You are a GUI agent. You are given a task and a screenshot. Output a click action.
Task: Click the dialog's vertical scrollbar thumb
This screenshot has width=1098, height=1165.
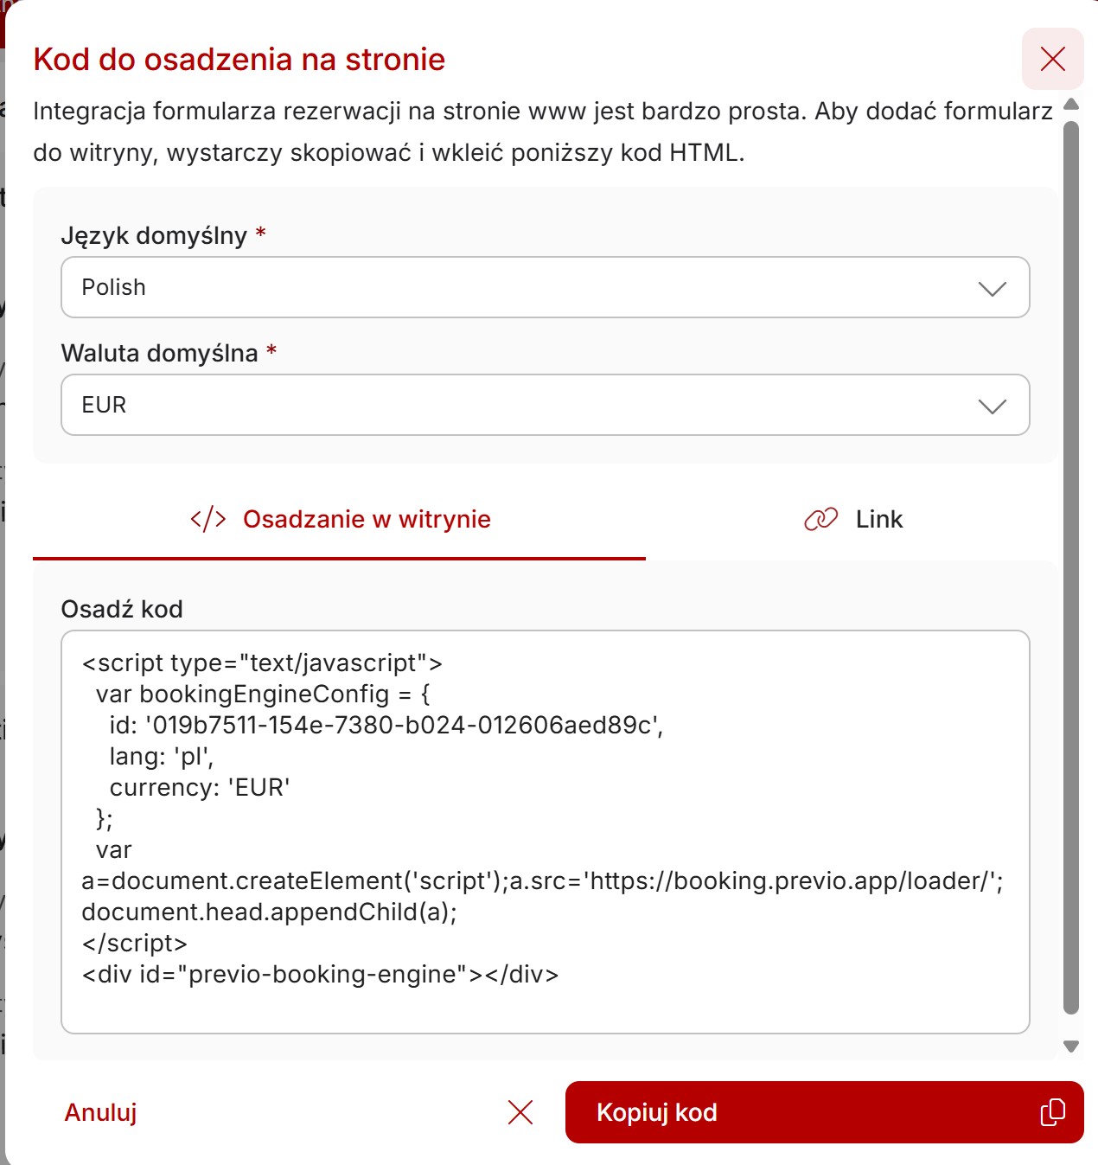tap(1071, 562)
